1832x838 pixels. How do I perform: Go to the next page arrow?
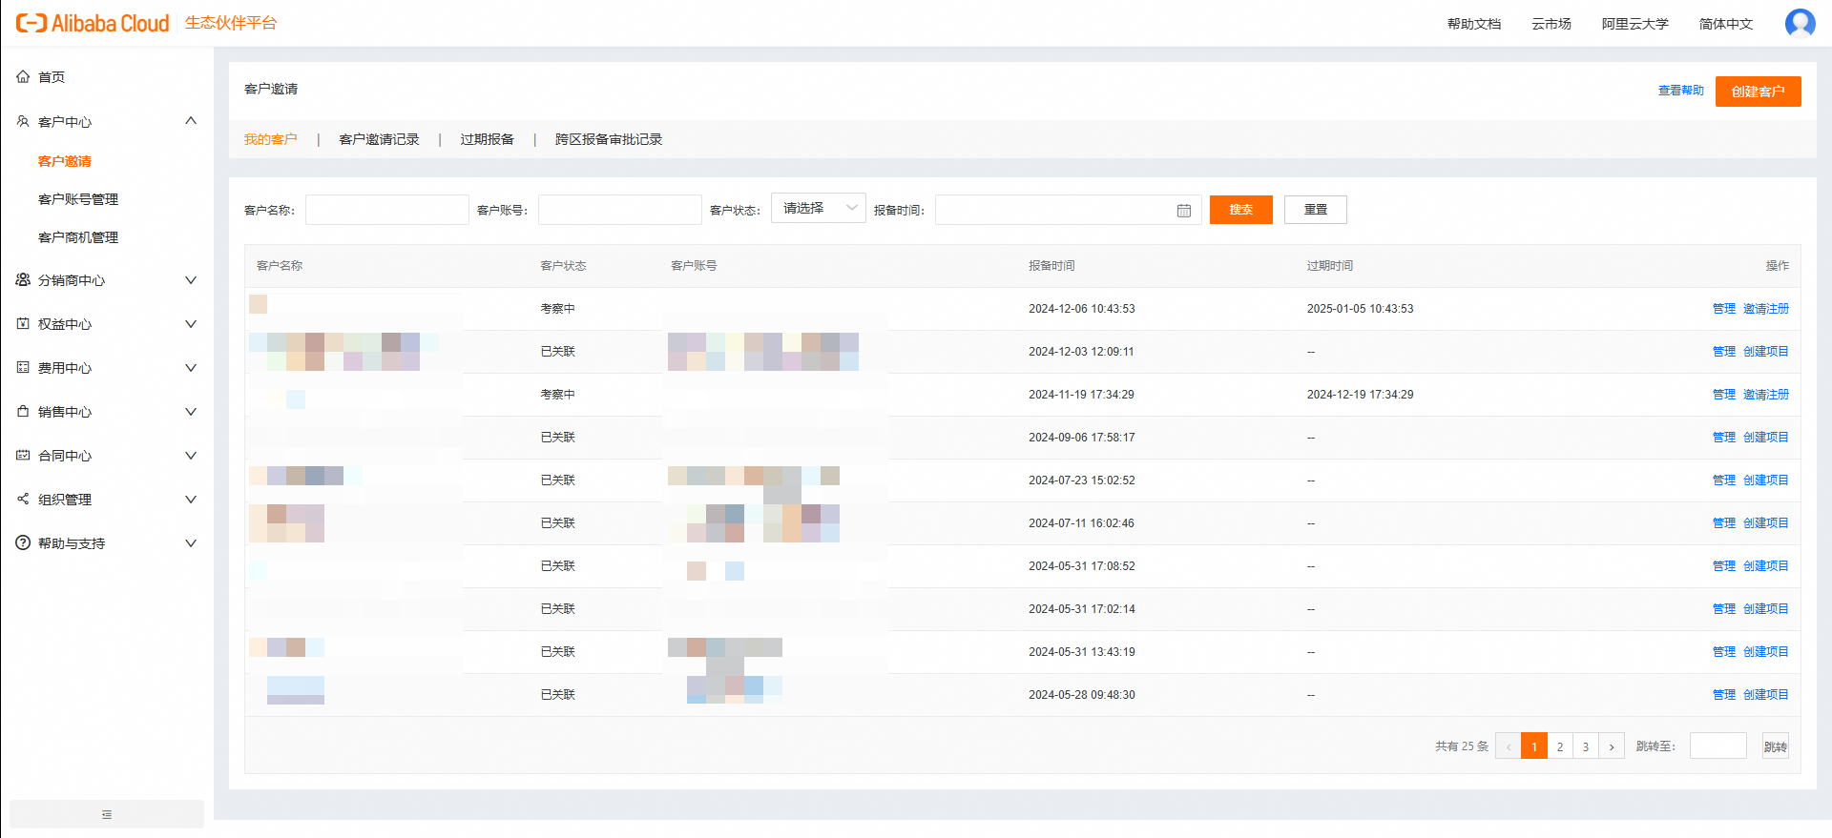(x=1612, y=746)
